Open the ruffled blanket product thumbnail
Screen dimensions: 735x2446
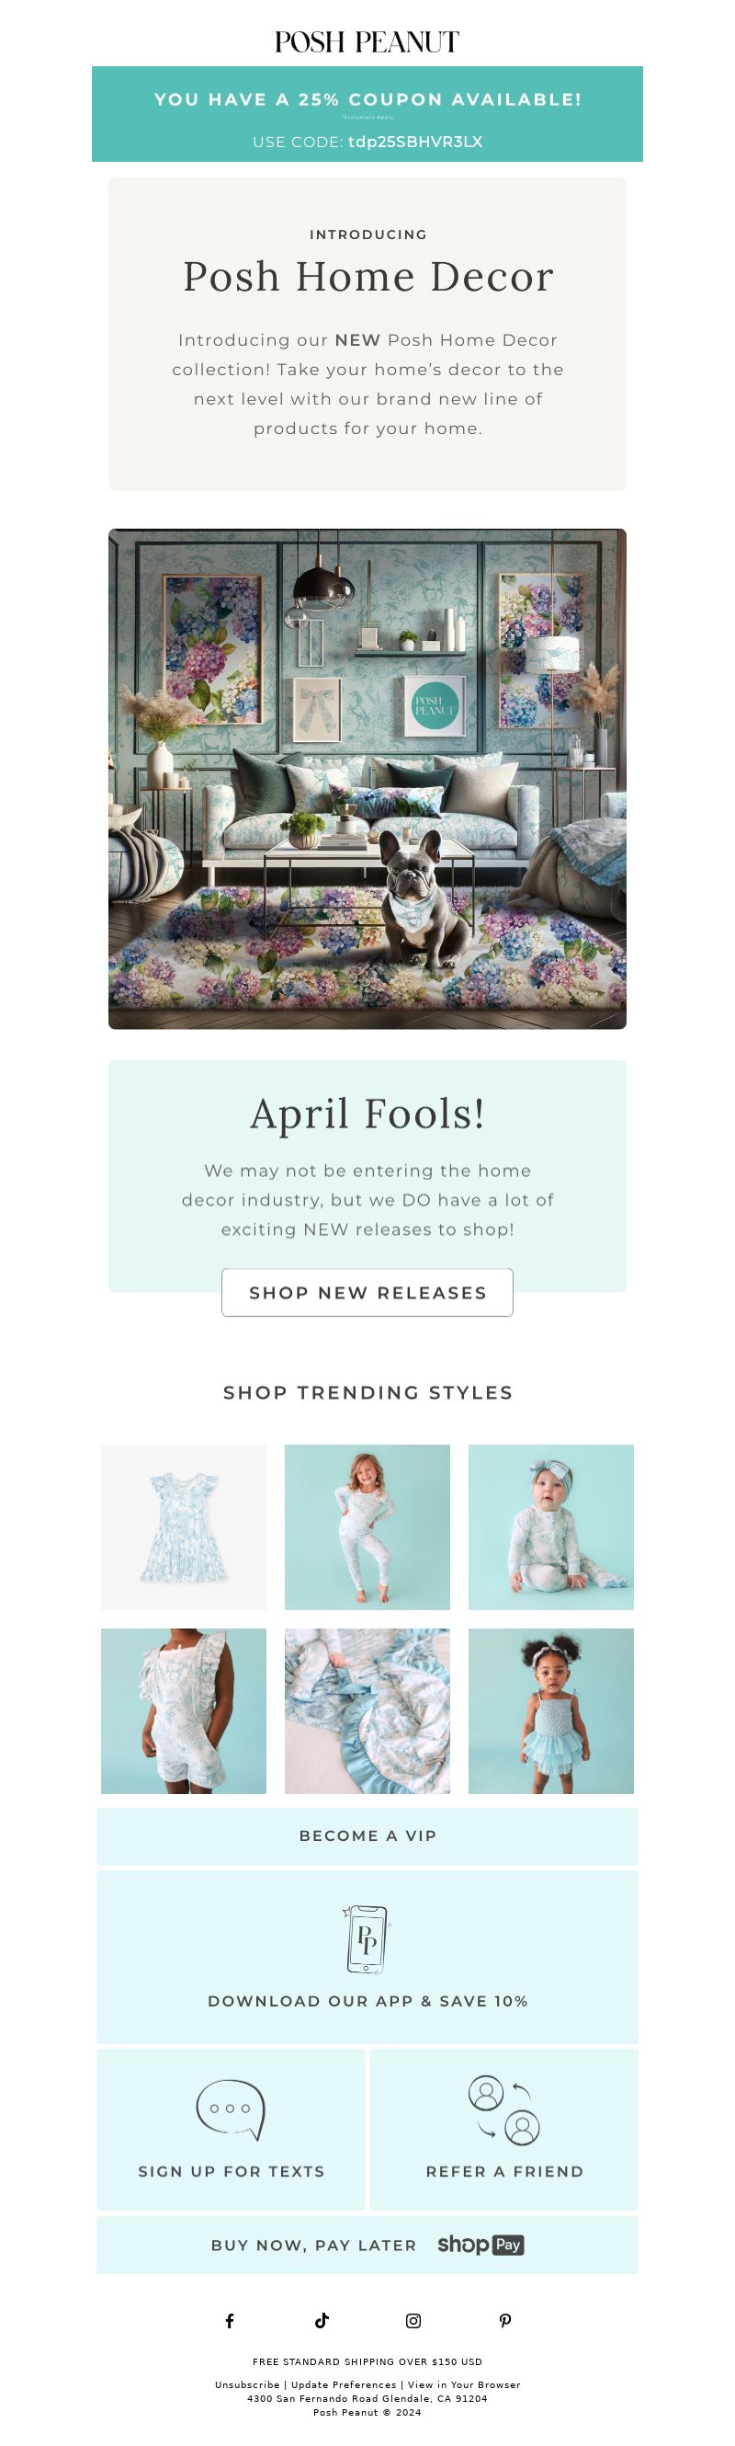point(367,1711)
